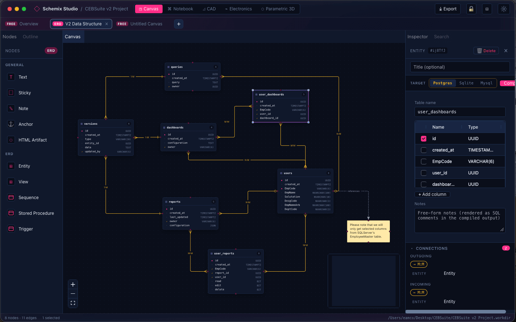
Task: Select the users entity on canvas
Action: tap(306, 191)
